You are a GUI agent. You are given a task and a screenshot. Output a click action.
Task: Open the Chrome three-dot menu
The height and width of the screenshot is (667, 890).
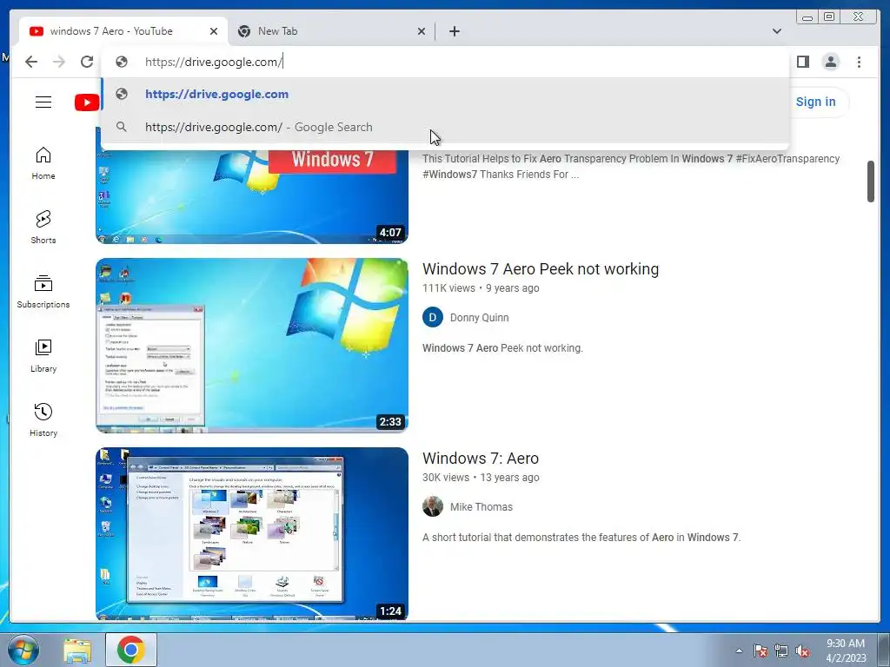pyautogui.click(x=859, y=62)
